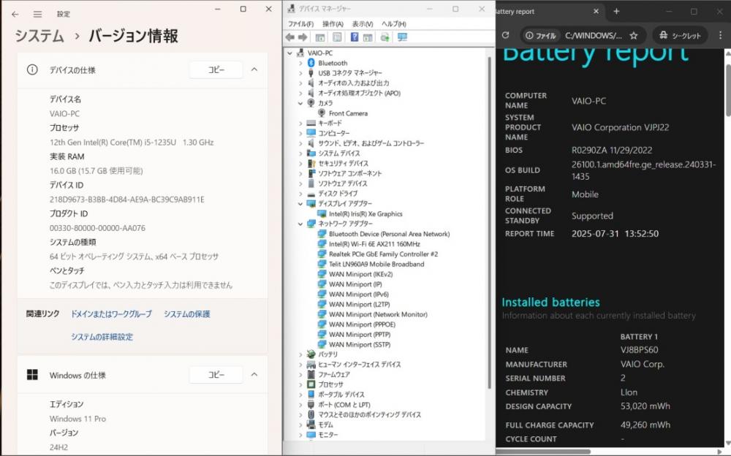Select Intel(R) Wi-Fi 6E AX211 160MHz

point(374,244)
